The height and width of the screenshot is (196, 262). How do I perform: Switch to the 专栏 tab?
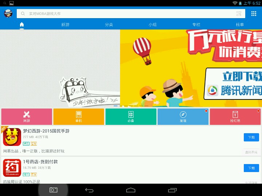pyautogui.click(x=196, y=25)
